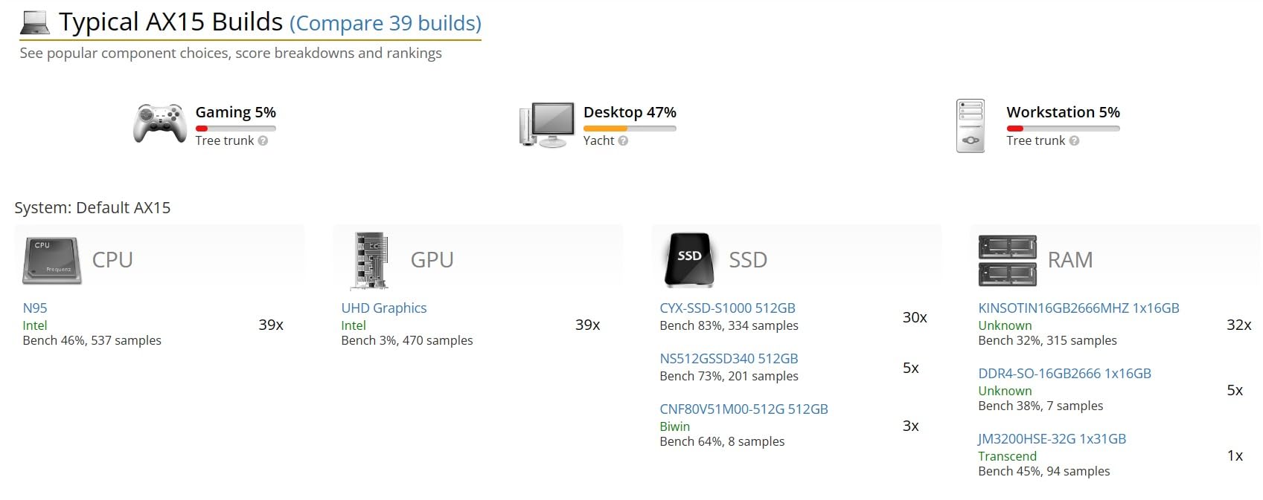
Task: Click the Biwin brand label
Action: (674, 426)
